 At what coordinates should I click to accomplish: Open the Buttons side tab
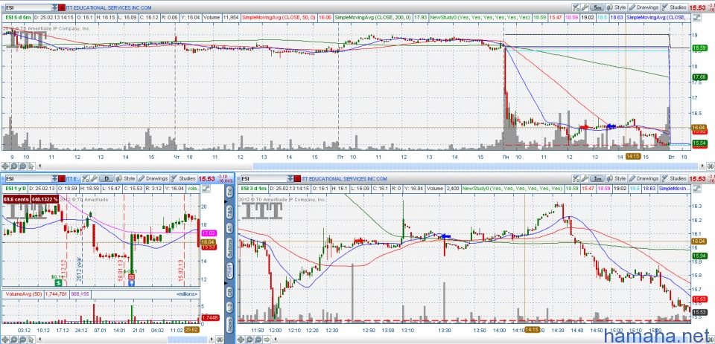click(230, 247)
